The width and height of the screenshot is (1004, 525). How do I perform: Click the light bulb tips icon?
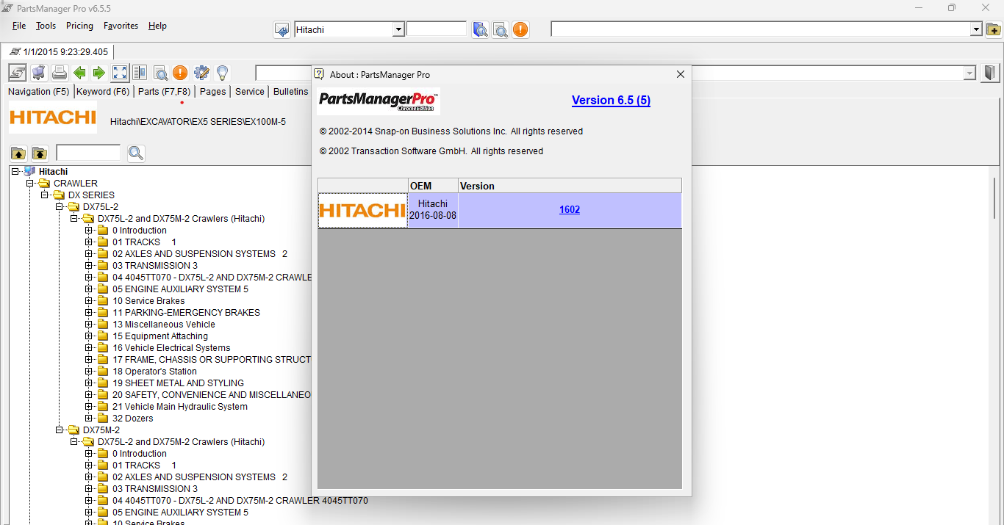coord(222,73)
